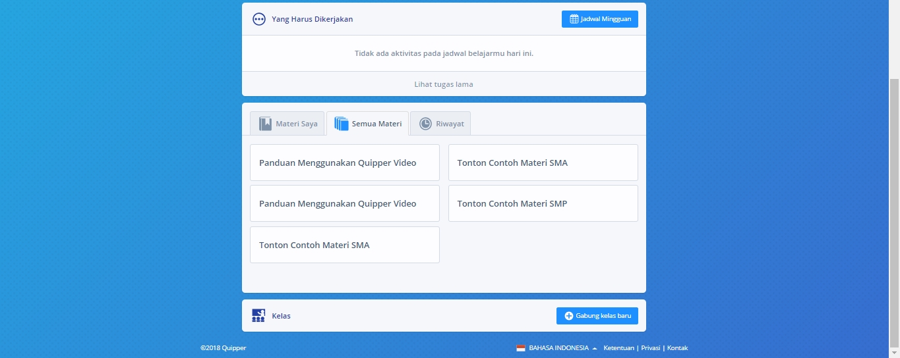Open Jadwal Mingguan weekly schedule button

pos(599,19)
